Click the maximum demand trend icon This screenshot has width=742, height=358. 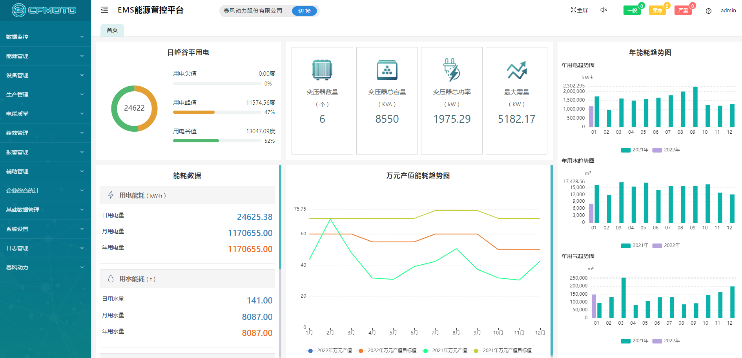tap(516, 70)
